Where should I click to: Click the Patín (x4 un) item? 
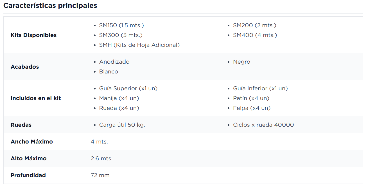pos(251,98)
